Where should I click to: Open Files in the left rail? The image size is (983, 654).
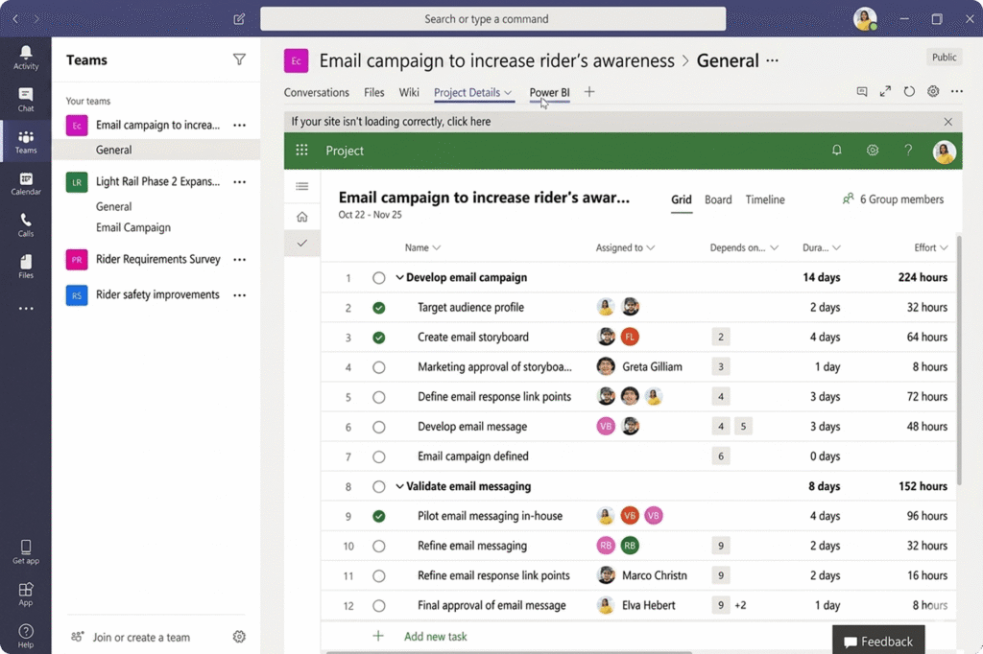[x=26, y=267]
